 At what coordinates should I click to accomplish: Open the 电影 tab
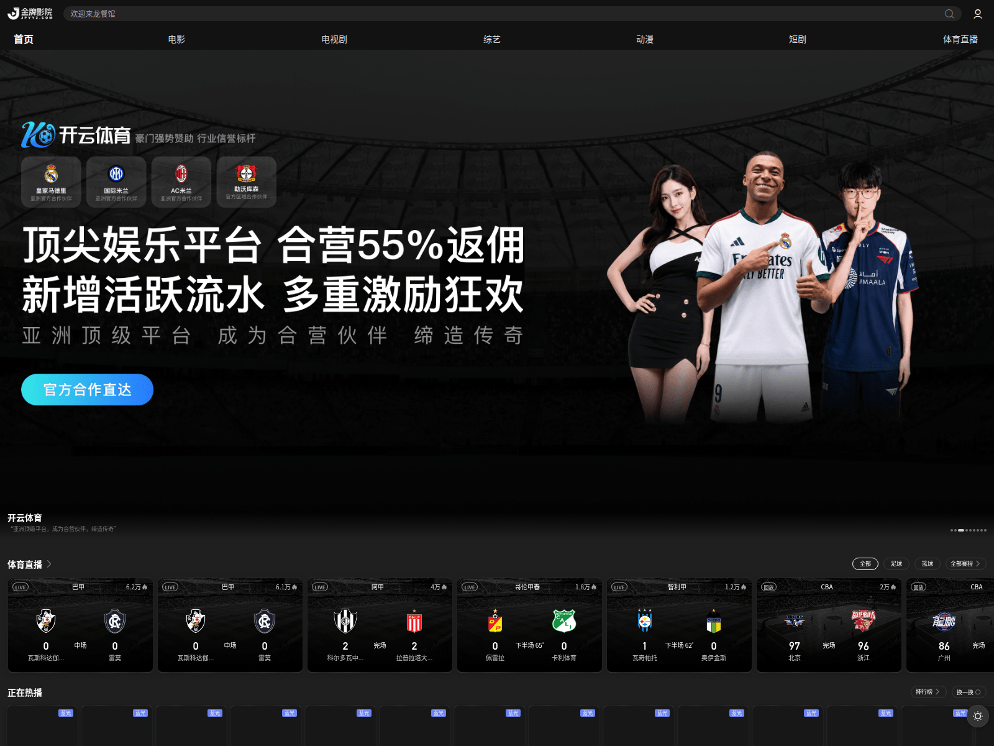coord(176,39)
